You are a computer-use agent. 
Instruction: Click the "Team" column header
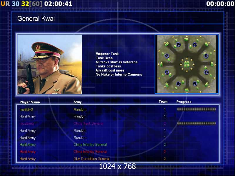point(163,101)
